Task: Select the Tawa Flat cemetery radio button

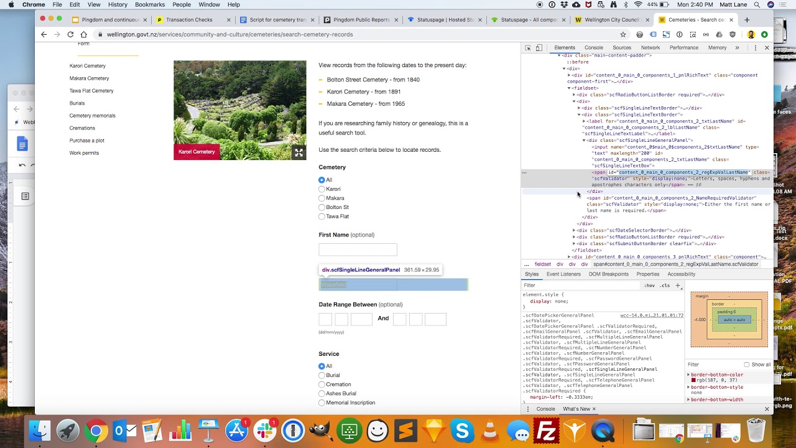Action: pos(322,217)
